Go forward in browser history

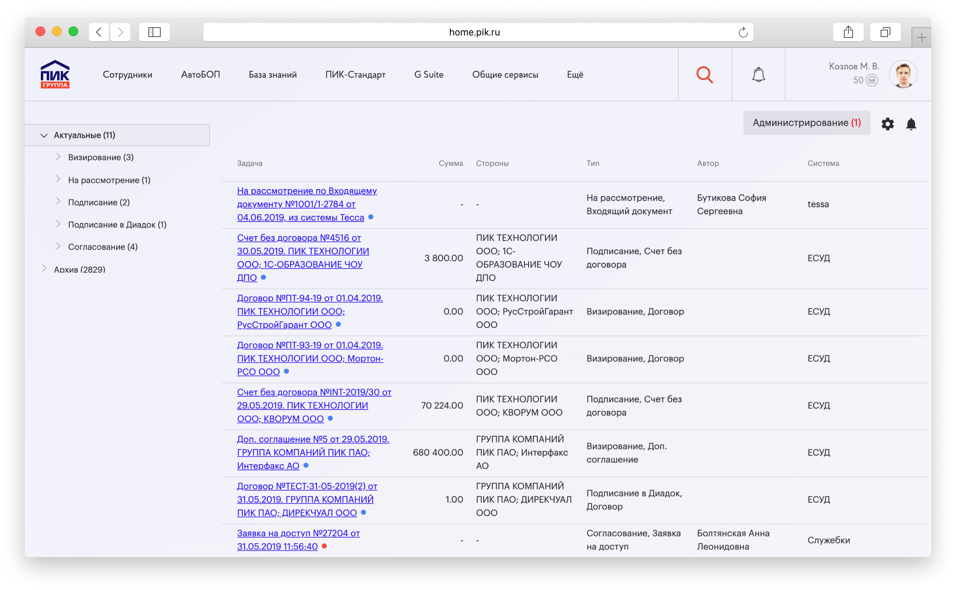(x=120, y=32)
